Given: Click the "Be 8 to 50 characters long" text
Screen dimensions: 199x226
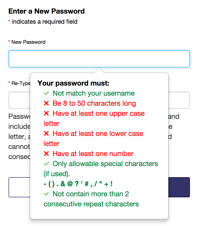Looking at the screenshot, I should (94, 103).
